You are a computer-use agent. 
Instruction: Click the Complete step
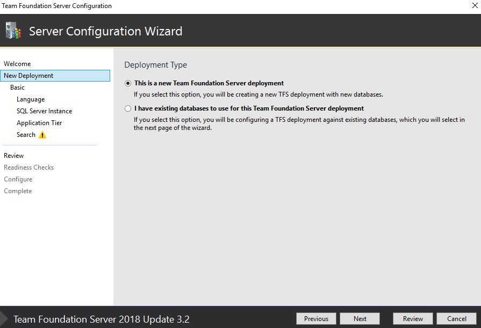point(18,191)
